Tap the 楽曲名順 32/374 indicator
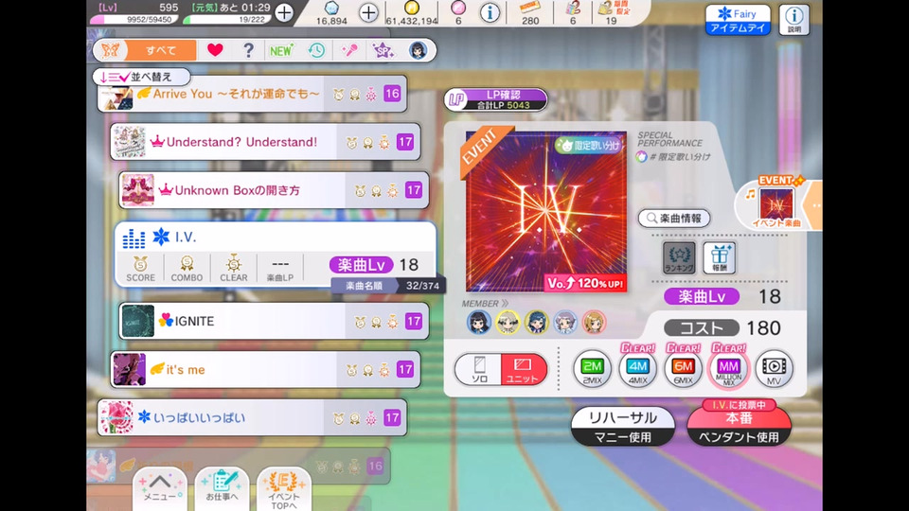The image size is (909, 511). click(388, 286)
